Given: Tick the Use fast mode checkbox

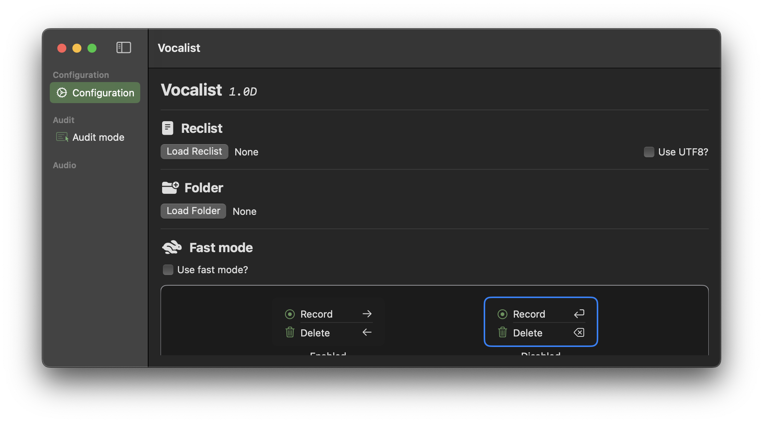Looking at the screenshot, I should 168,269.
